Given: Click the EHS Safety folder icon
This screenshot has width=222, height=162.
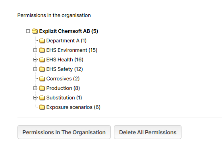Looking at the screenshot, I should point(42,69).
